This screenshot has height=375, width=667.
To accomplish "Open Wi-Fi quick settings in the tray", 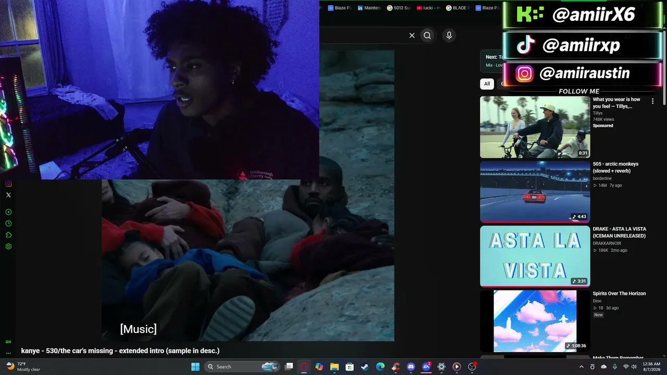I will tap(626, 367).
